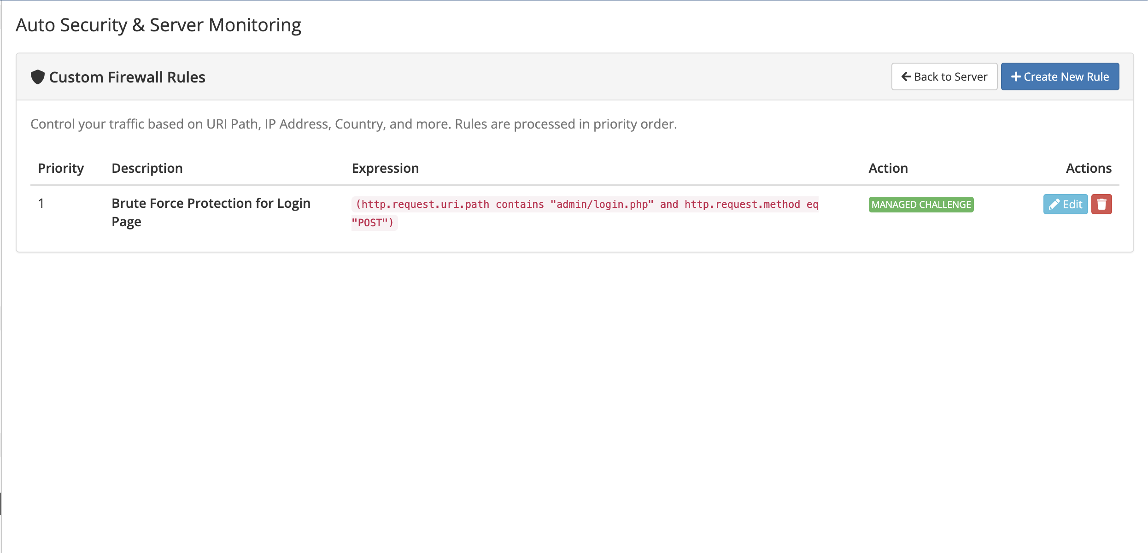Open Create New Rule
Image resolution: width=1148 pixels, height=553 pixels.
pos(1060,76)
